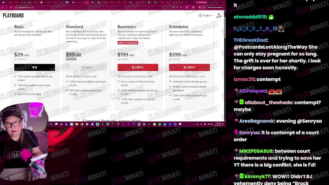
Task: Click chat username ahmadd515
Action: tap(250, 17)
